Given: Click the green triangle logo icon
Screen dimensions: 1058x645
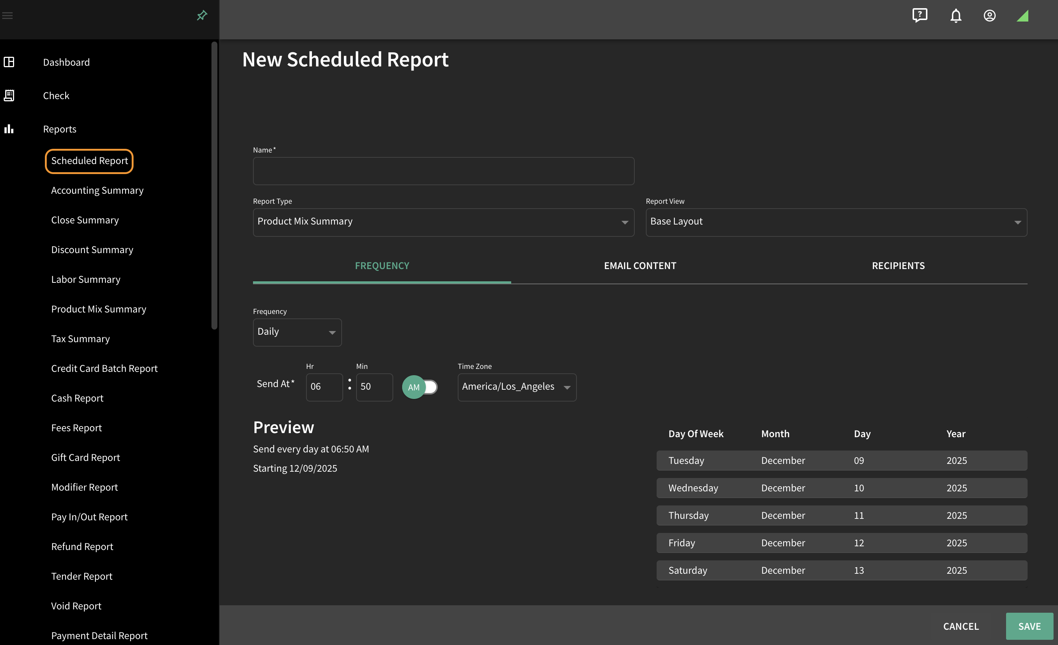Looking at the screenshot, I should (1023, 16).
